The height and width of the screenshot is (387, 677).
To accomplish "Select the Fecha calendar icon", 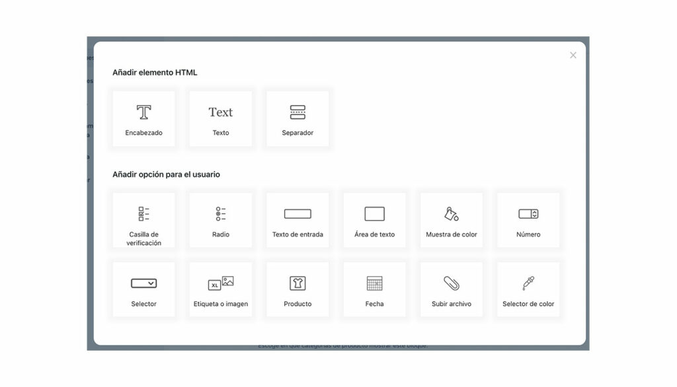I will (x=374, y=283).
